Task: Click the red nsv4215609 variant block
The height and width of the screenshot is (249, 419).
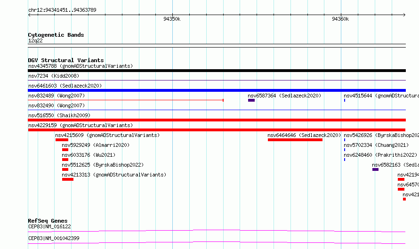Action: coord(62,140)
